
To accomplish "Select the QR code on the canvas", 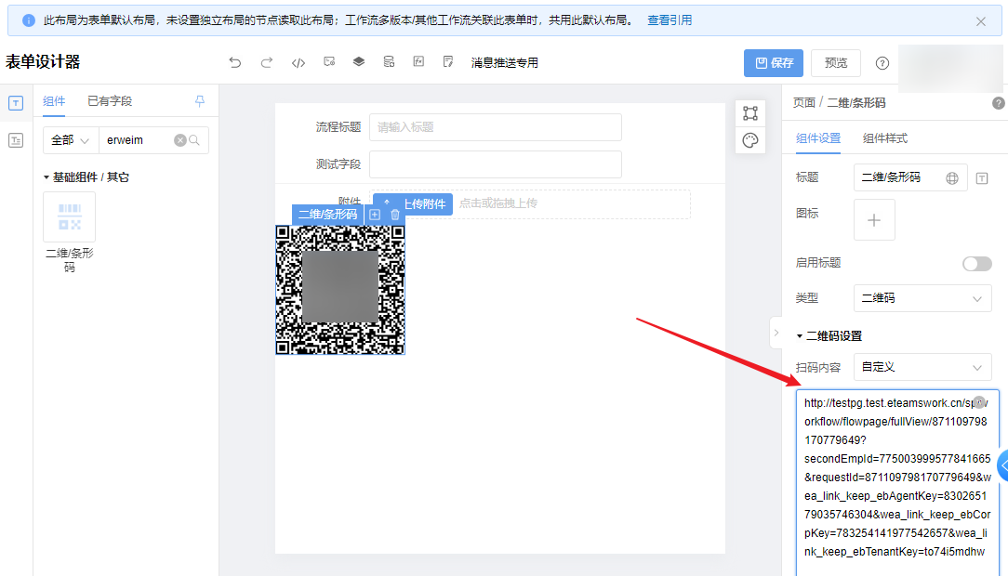I will (340, 290).
